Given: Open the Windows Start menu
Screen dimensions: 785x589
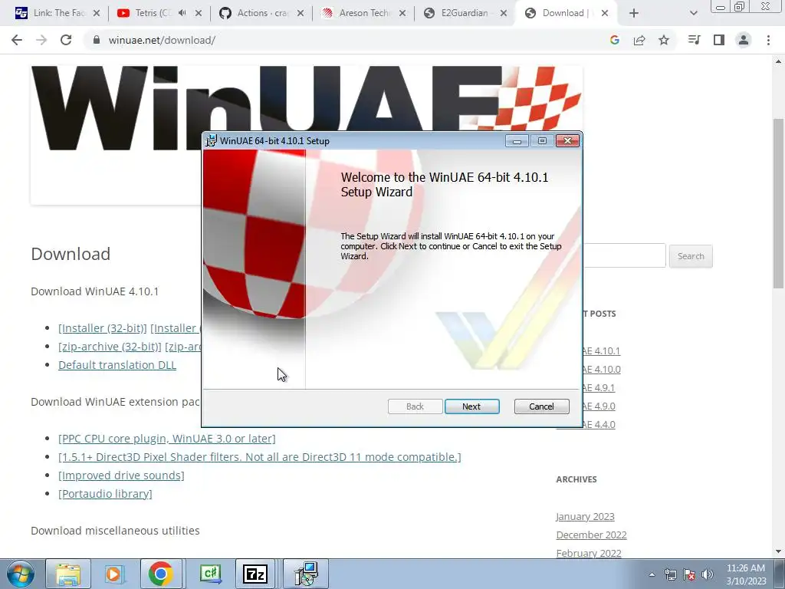Looking at the screenshot, I should (20, 574).
